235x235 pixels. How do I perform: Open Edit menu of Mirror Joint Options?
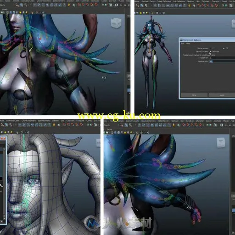183,44
